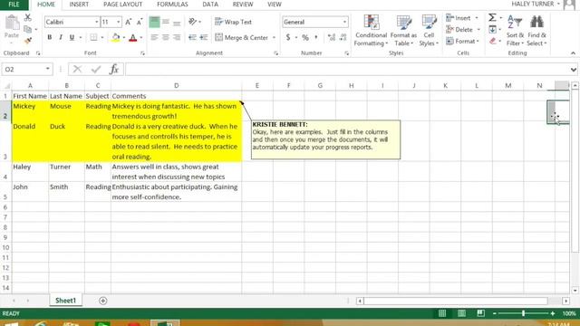The height and width of the screenshot is (326, 580).
Task: Expand the formula bar chevron
Action: (x=574, y=70)
